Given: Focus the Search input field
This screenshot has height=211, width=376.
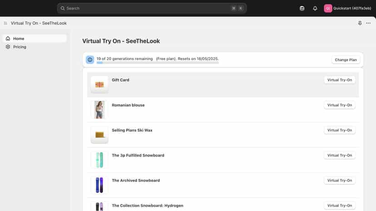Looking at the screenshot, I should tap(152, 8).
